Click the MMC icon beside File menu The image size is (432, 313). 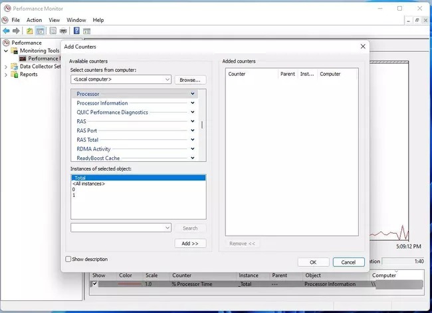click(5, 20)
